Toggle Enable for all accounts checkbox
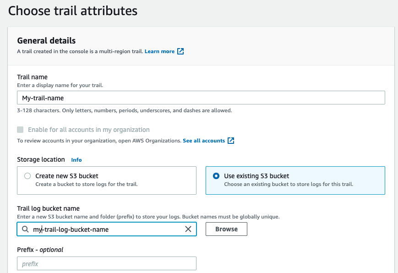398x273 pixels. 20,130
